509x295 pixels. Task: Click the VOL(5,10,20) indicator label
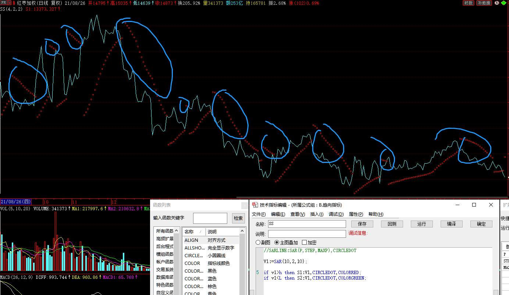click(x=15, y=209)
